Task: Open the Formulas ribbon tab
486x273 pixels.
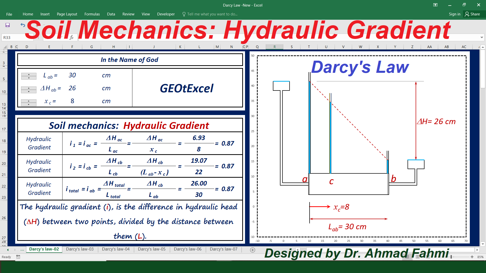Action: (x=92, y=14)
